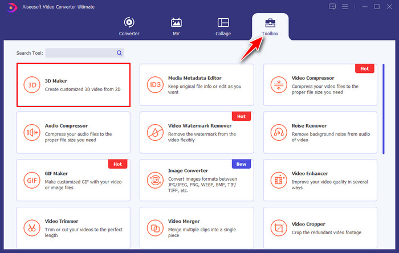Click the Video Watermark Remover title
Viewport: 399px width, 253px height.
(199, 125)
